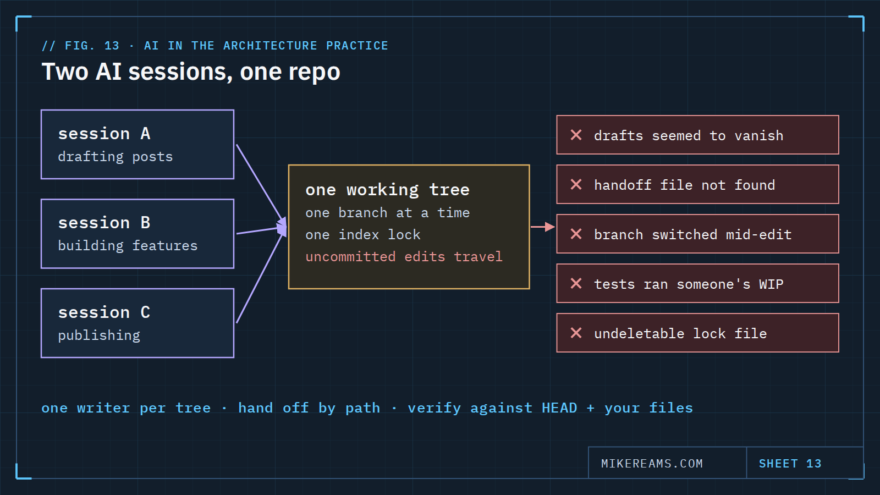
Task: Click the 'publishing' text in session C
Action: click(99, 335)
